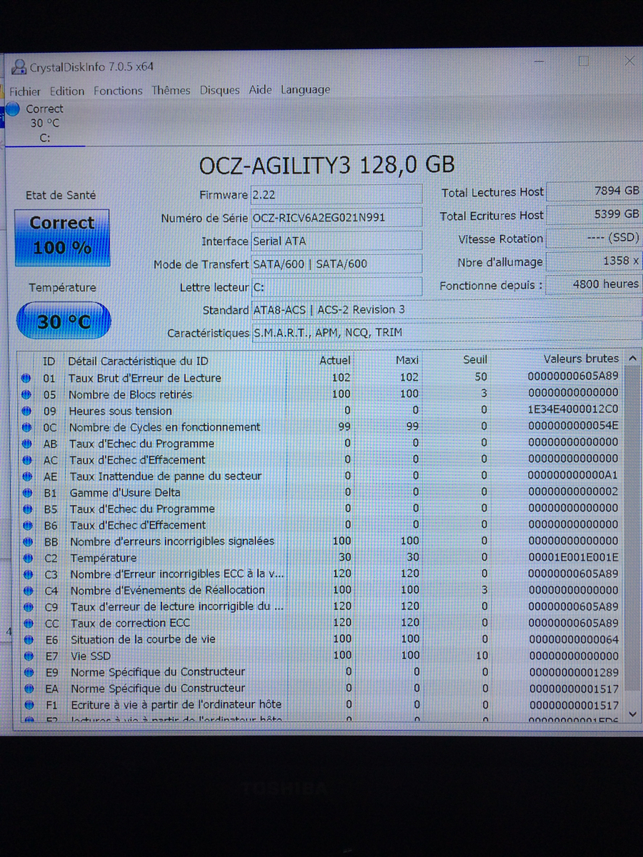Click status dot for ID 09 row

[x=26, y=411]
